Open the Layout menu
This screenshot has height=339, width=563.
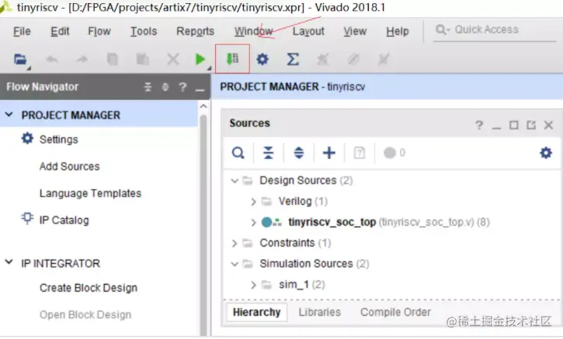pos(308,32)
